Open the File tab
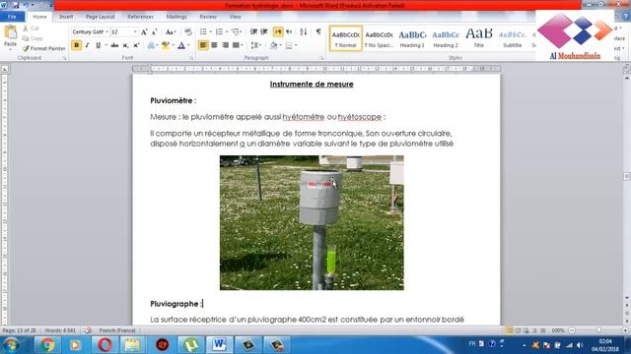The image size is (631, 354). tap(12, 17)
